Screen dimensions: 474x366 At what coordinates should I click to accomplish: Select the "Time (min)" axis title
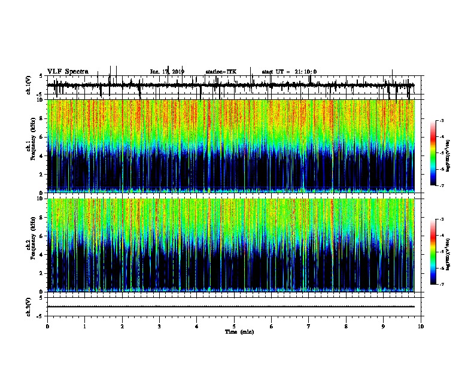pyautogui.click(x=239, y=332)
